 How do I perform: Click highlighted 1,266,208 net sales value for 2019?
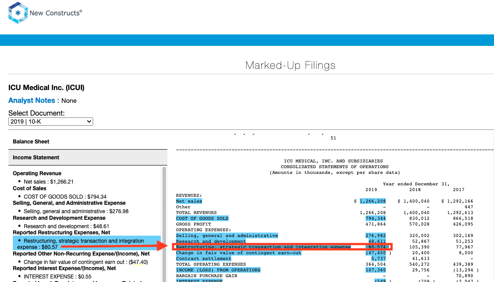point(373,201)
